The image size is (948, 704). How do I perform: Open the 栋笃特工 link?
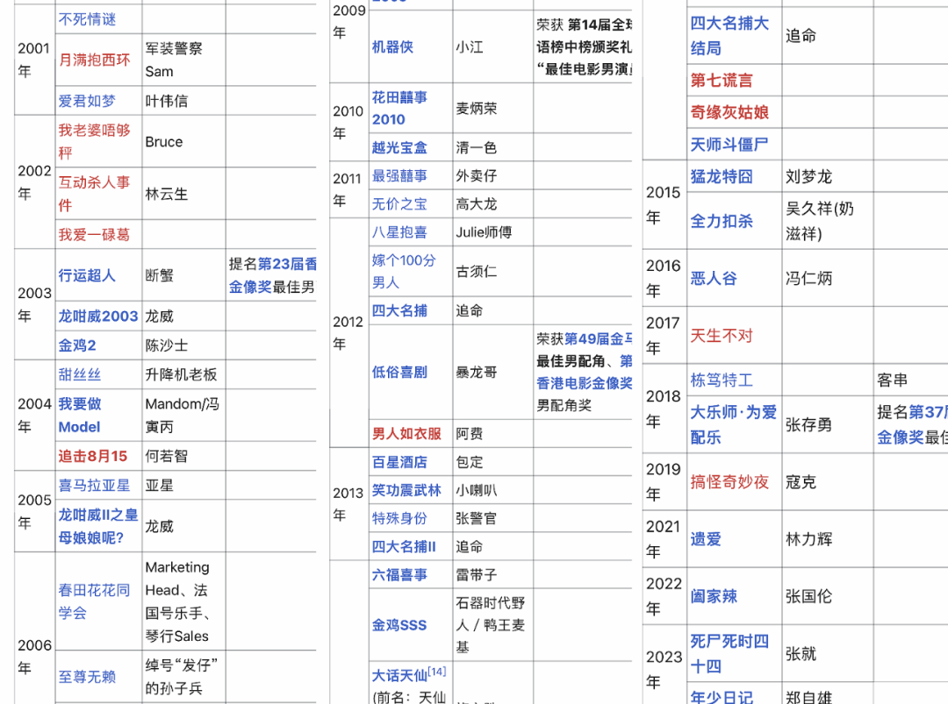pos(722,380)
